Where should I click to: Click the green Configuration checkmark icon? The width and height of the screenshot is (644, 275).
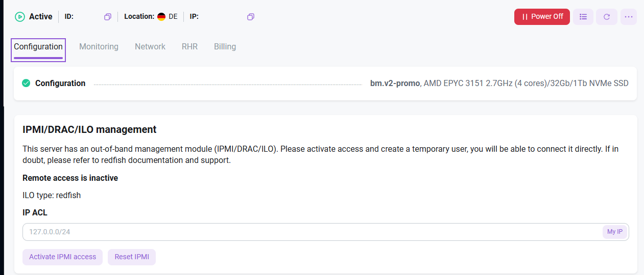pos(26,83)
